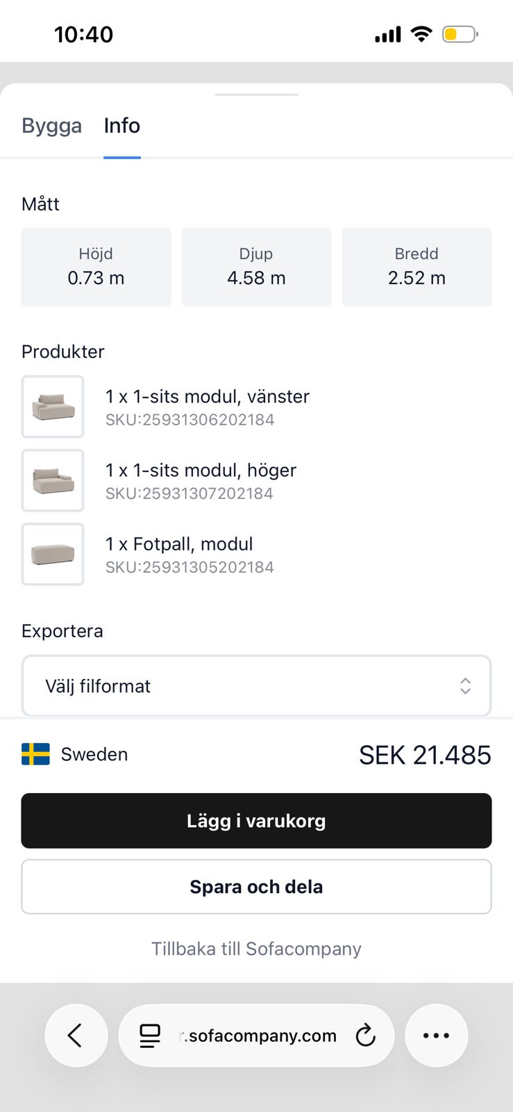Open the left 1-seat module thumbnail

click(53, 407)
